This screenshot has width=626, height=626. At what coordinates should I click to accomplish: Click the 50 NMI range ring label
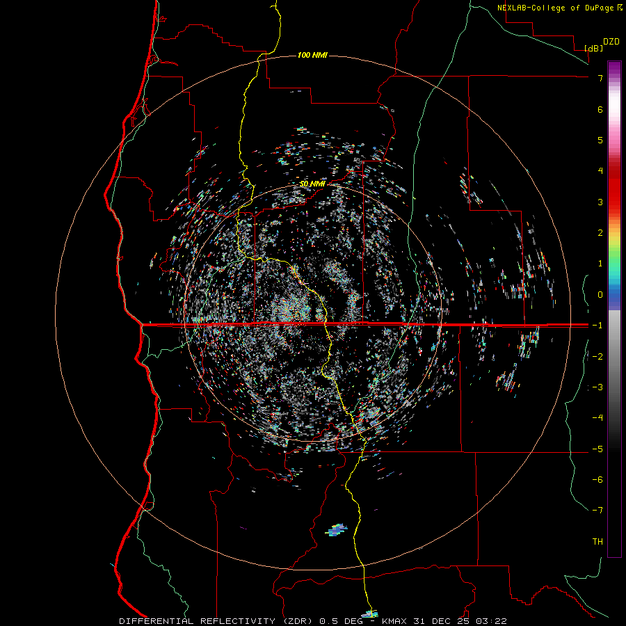click(x=312, y=184)
